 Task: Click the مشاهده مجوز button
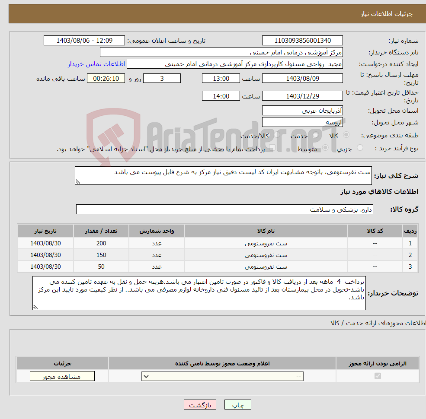(62, 376)
